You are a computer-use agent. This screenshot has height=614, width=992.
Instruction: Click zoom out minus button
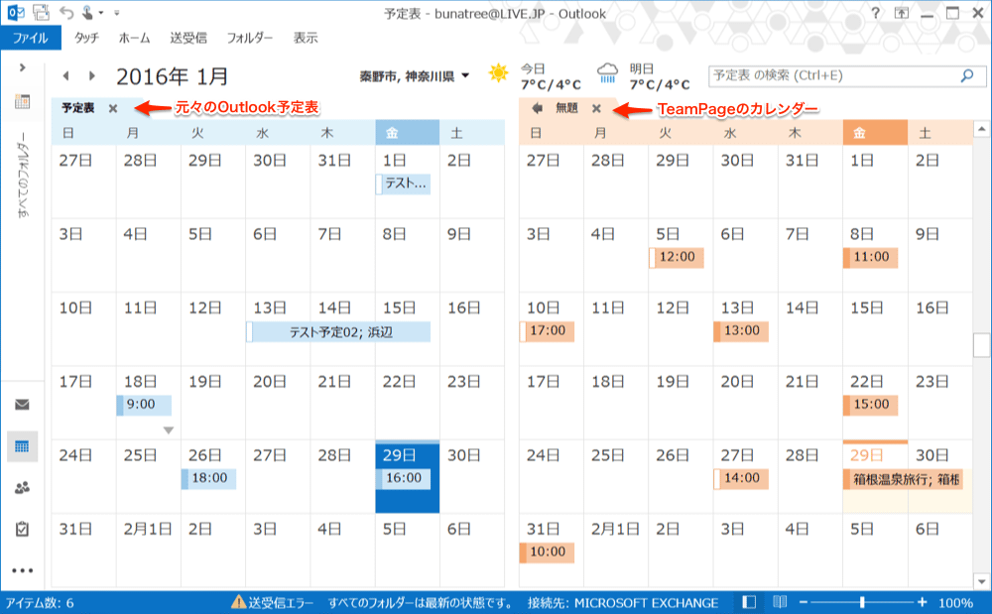click(804, 603)
